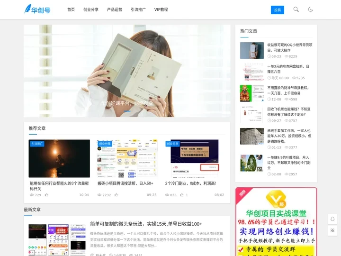Click clock icon beside 08-23 date
Viewport: 341px width, 256px height.
click(269, 56)
